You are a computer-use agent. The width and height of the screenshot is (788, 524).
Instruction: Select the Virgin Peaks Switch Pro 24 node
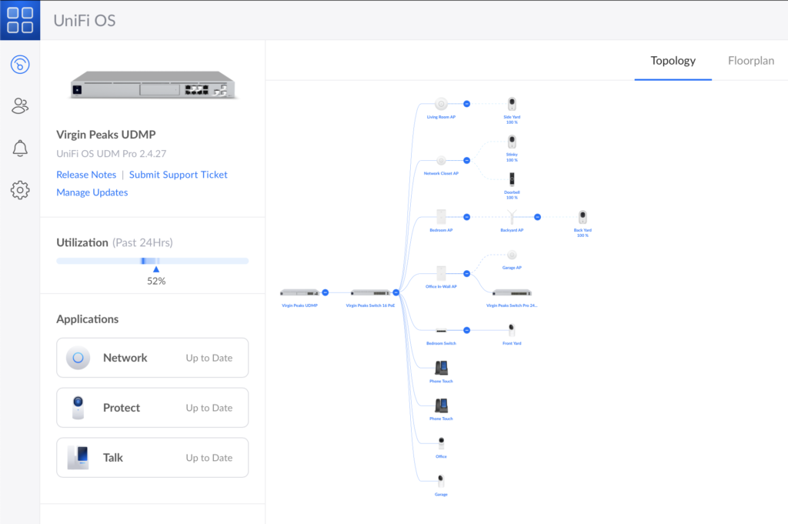512,293
